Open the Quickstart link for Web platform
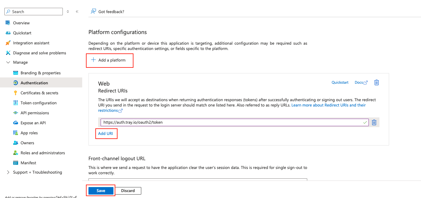This screenshot has height=198, width=421. tap(340, 82)
